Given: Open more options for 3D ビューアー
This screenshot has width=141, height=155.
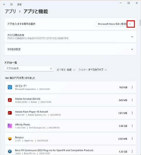Looking at the screenshot, I should [132, 87].
